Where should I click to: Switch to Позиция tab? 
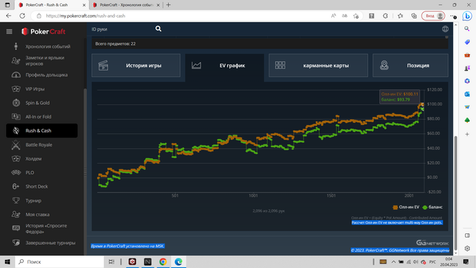[x=411, y=65]
